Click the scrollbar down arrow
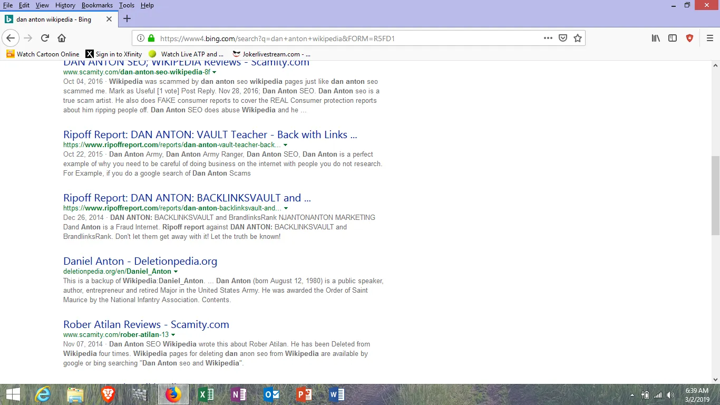The image size is (720, 405). 715,379
